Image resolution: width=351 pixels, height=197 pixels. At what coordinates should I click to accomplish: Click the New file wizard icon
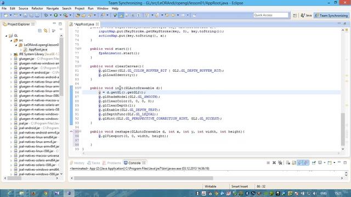tap(6, 15)
